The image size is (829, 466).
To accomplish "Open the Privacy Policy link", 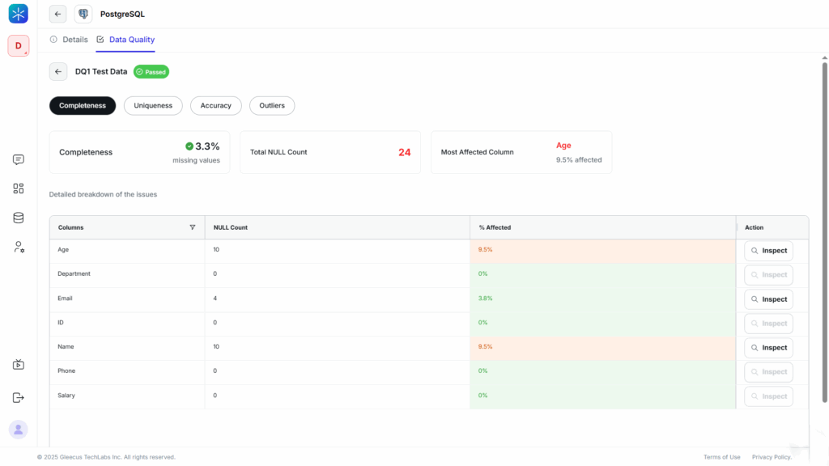I will point(771,457).
